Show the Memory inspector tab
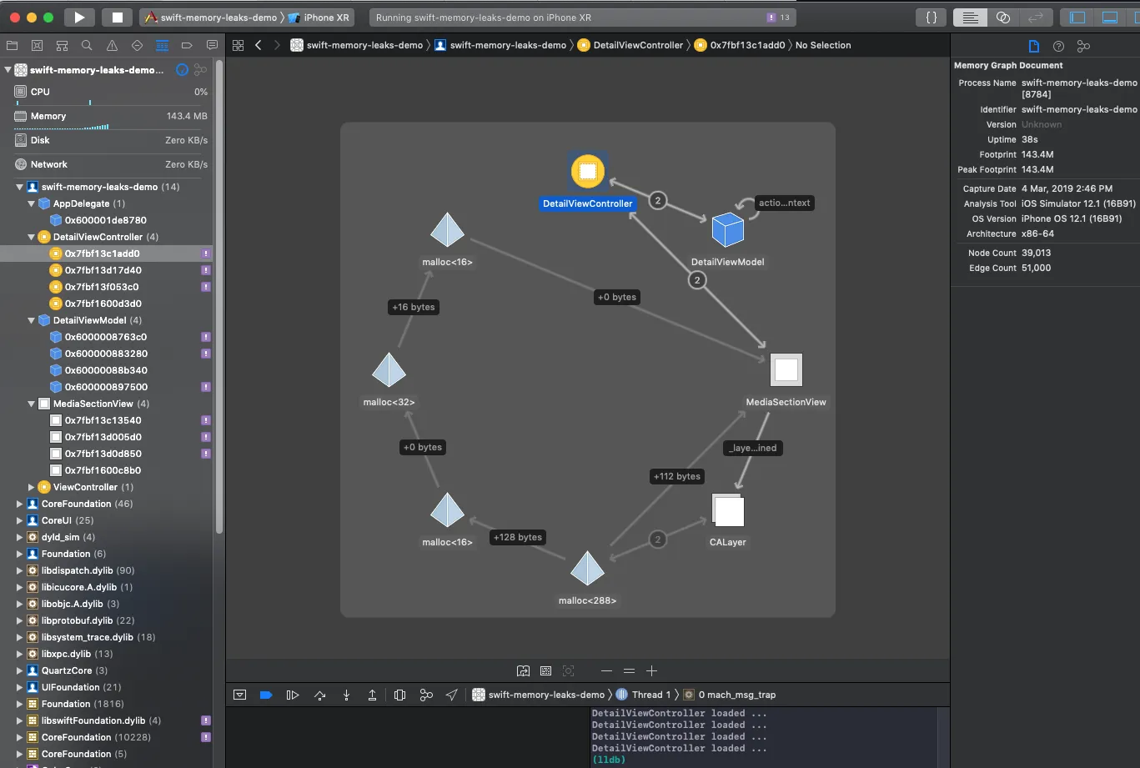The width and height of the screenshot is (1140, 768). pyautogui.click(x=1083, y=47)
